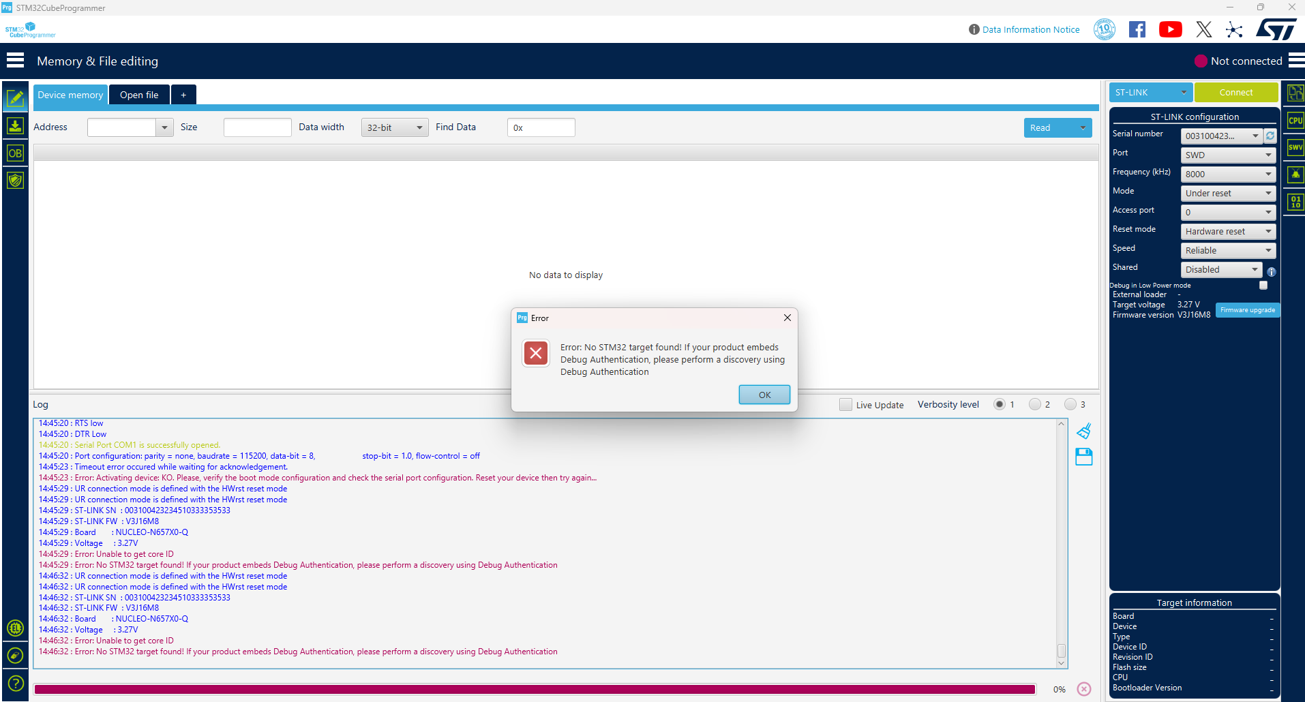This screenshot has height=702, width=1305.
Task: Open the SWV viewer panel
Action: coord(1294,147)
